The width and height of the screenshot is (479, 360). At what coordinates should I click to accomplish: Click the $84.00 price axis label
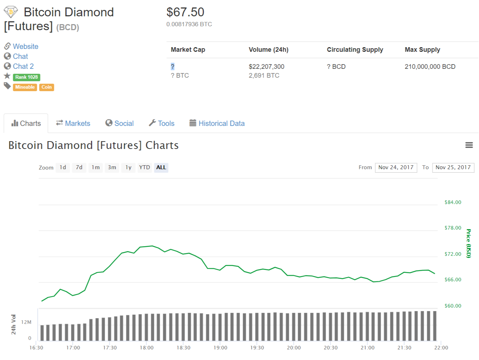[x=453, y=202]
